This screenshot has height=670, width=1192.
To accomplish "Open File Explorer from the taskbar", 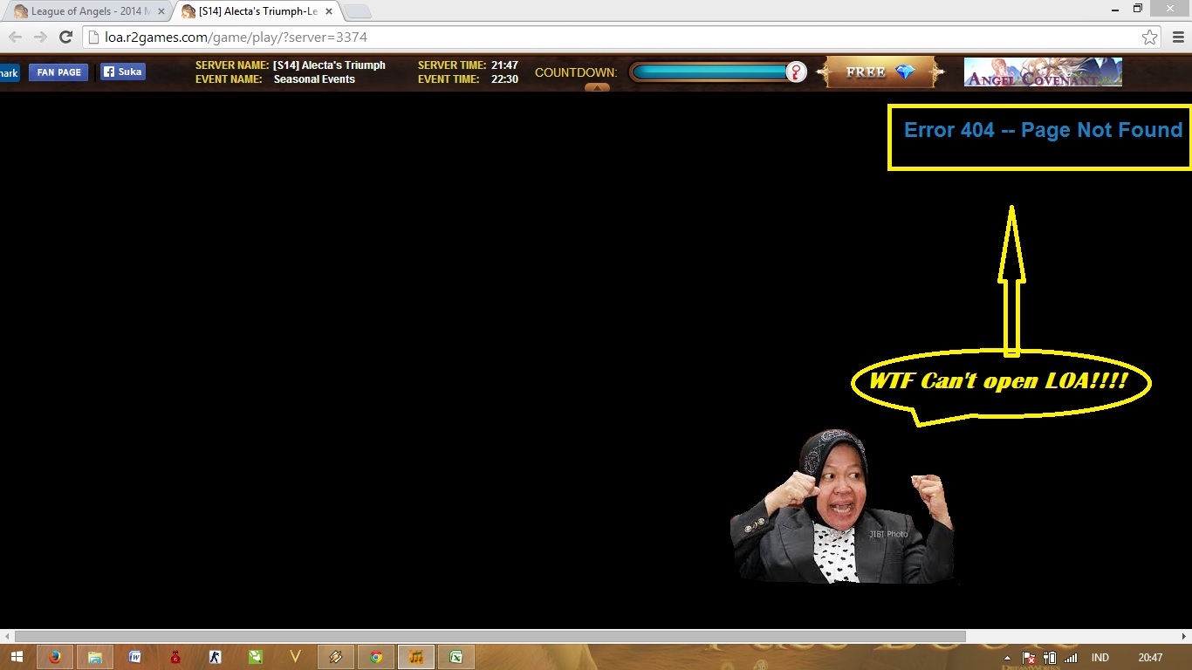I will coord(94,657).
